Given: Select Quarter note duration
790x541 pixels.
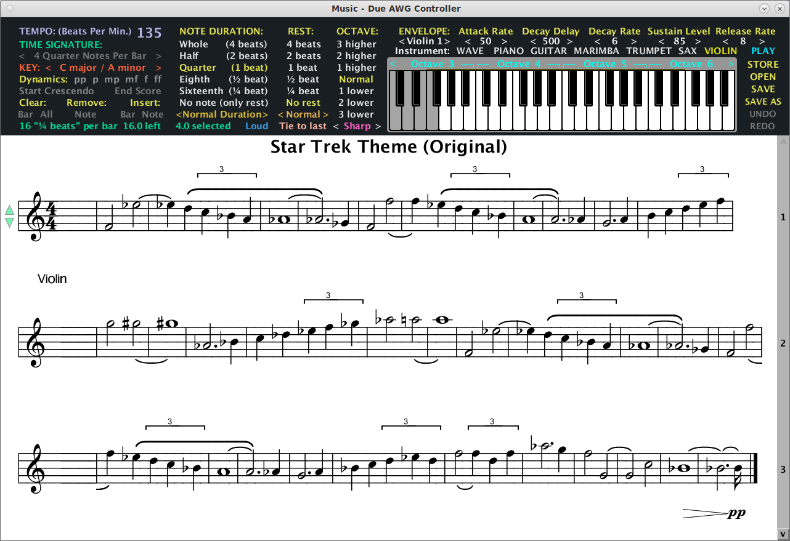Looking at the screenshot, I should click(223, 68).
